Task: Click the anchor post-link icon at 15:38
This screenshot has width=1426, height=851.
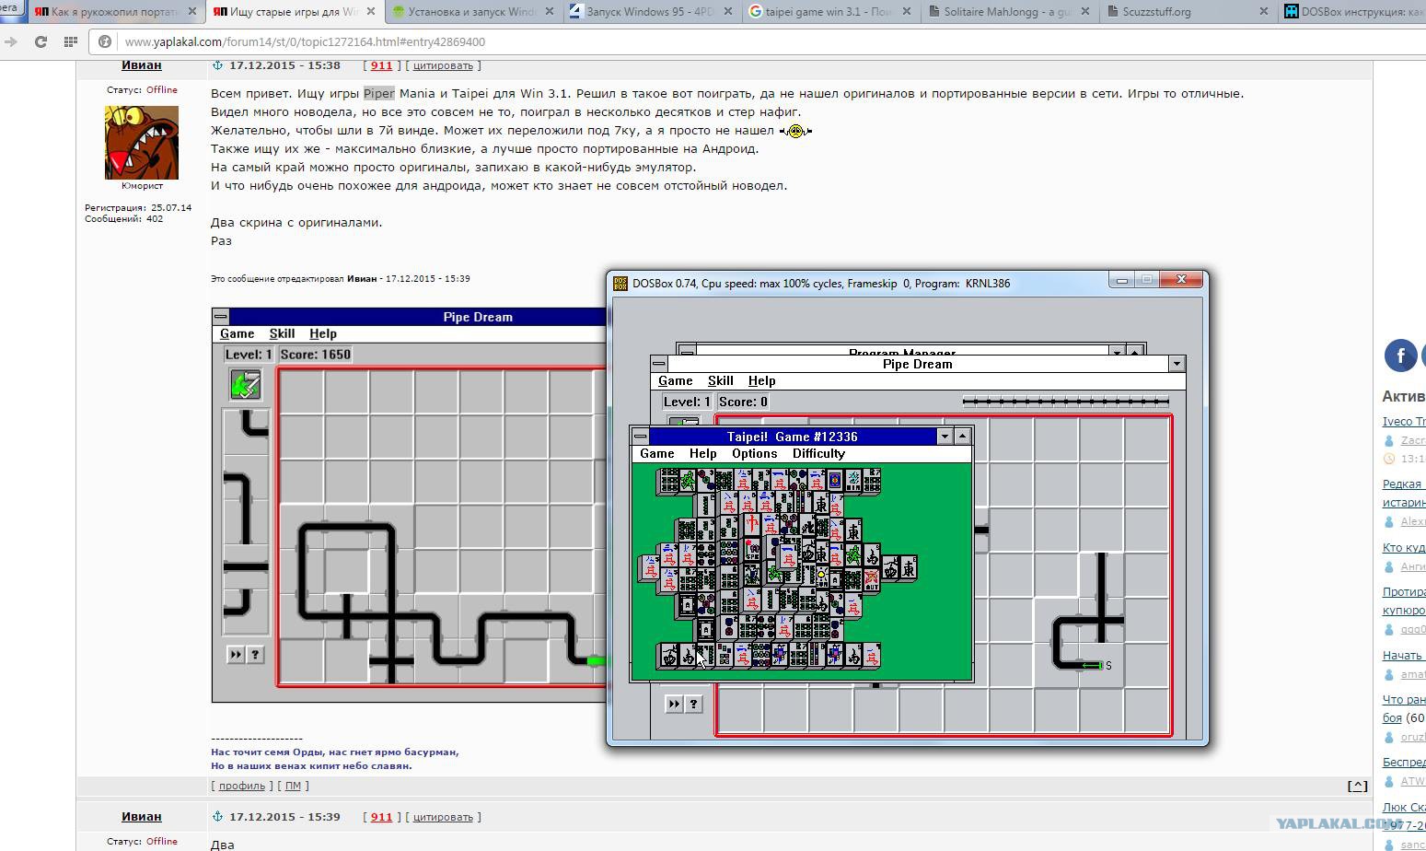Action: (x=218, y=65)
